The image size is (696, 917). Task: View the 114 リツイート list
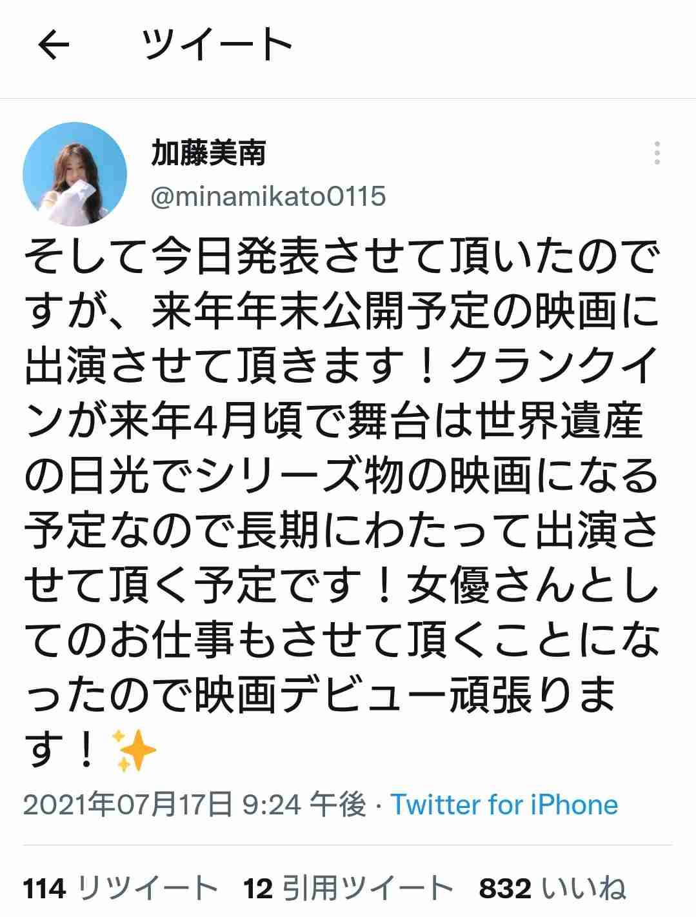120,889
